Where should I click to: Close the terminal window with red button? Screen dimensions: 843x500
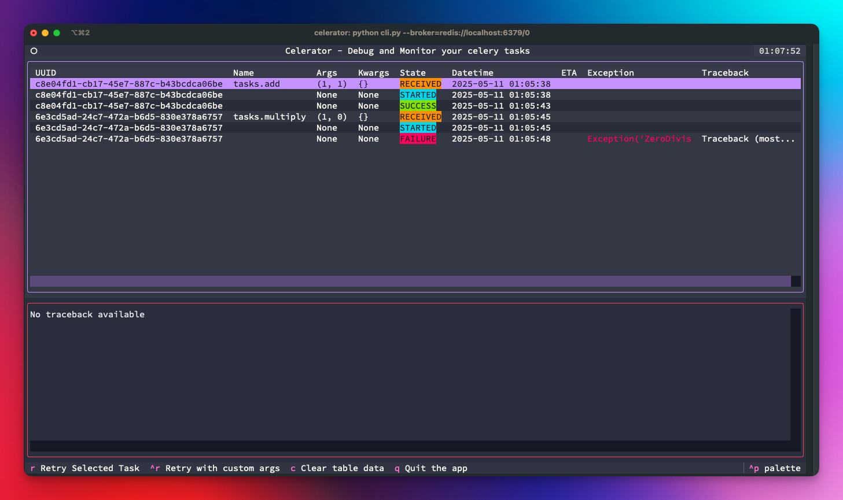click(34, 33)
